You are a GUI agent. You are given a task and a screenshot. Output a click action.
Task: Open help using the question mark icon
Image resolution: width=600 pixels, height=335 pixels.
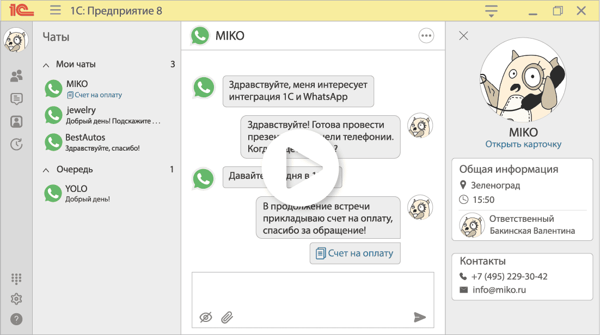16,318
